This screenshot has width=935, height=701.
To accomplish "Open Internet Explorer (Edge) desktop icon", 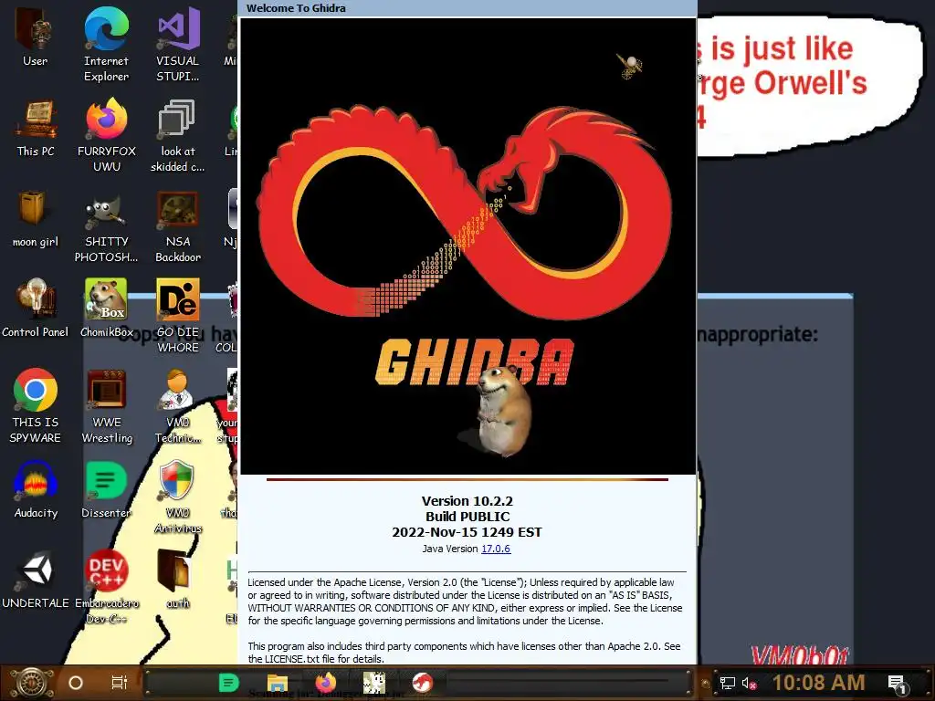I will [x=106, y=43].
